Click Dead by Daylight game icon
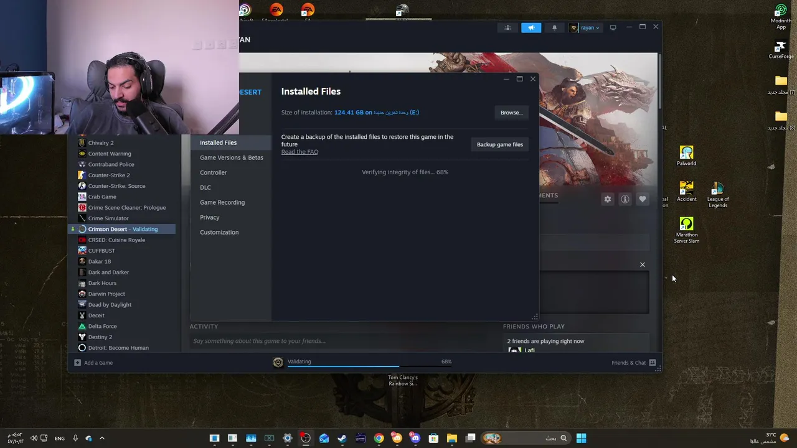Screen dimensions: 797x448 tap(82, 304)
